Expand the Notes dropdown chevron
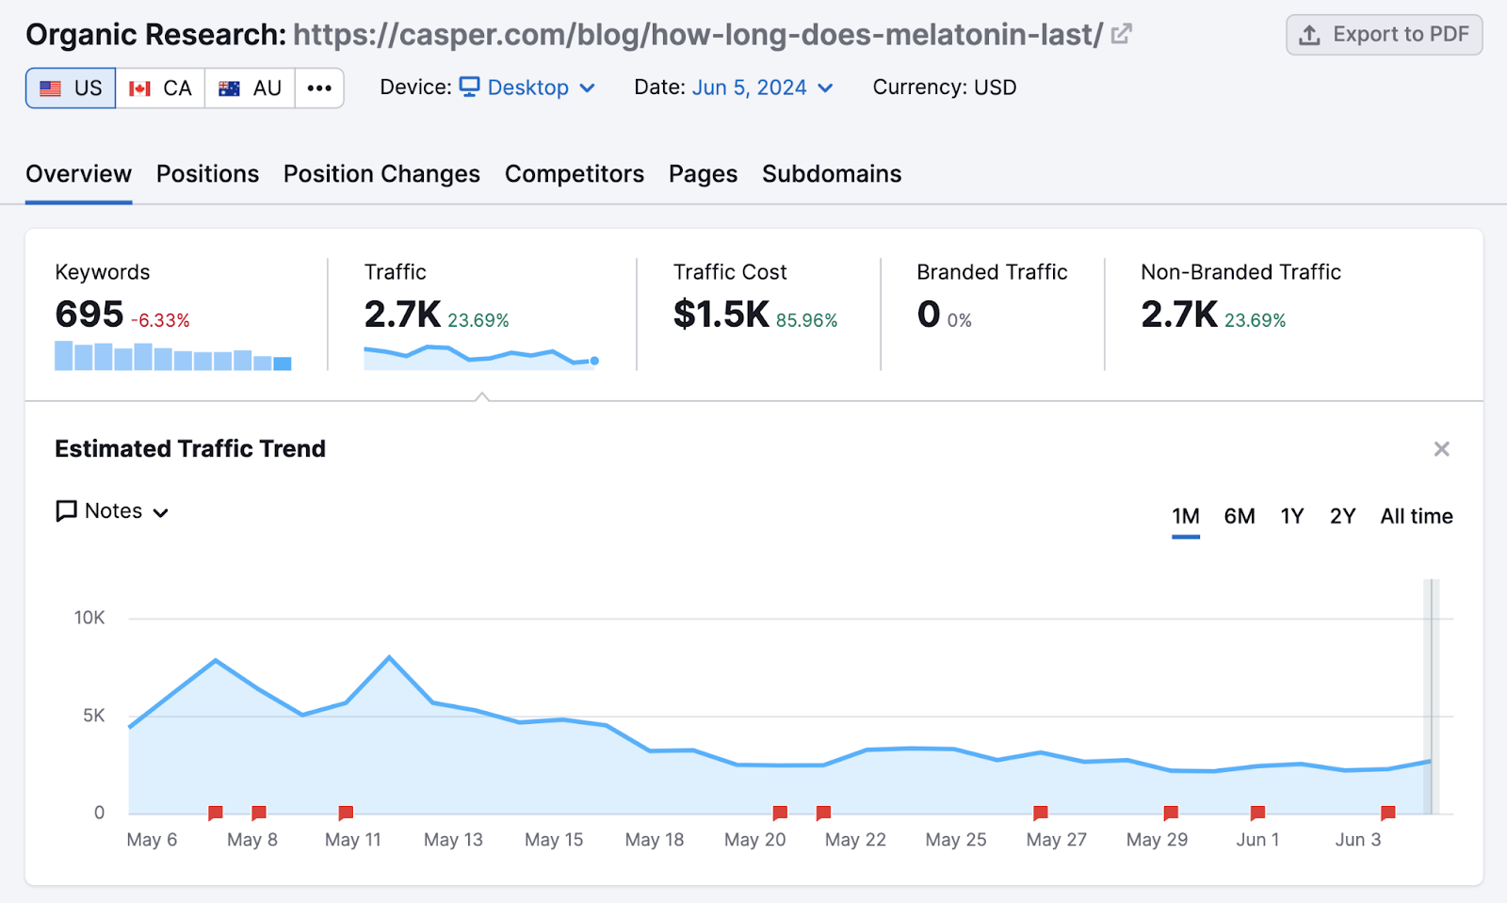Viewport: 1507px width, 903px height. tap(162, 512)
